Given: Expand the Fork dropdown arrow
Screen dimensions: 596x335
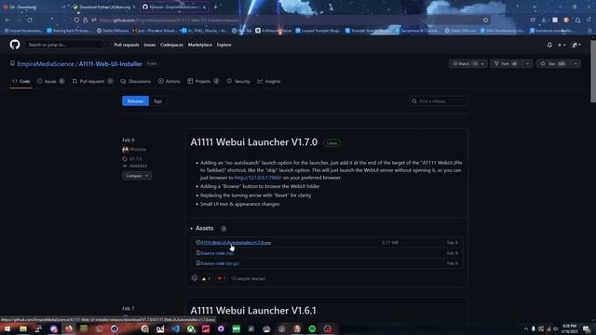Looking at the screenshot, I should (527, 64).
